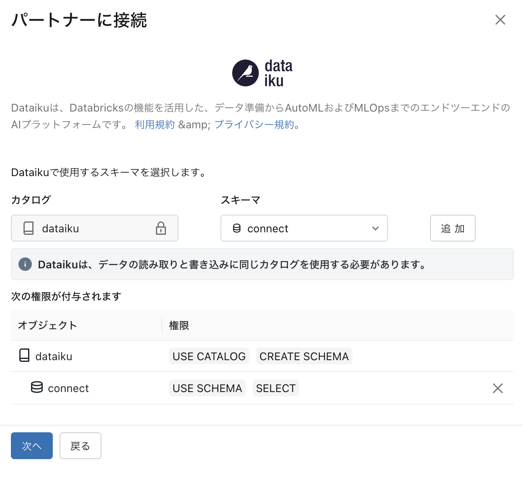This screenshot has height=478, width=523.
Task: Click the オブジェクト column header
Action: pyautogui.click(x=47, y=325)
